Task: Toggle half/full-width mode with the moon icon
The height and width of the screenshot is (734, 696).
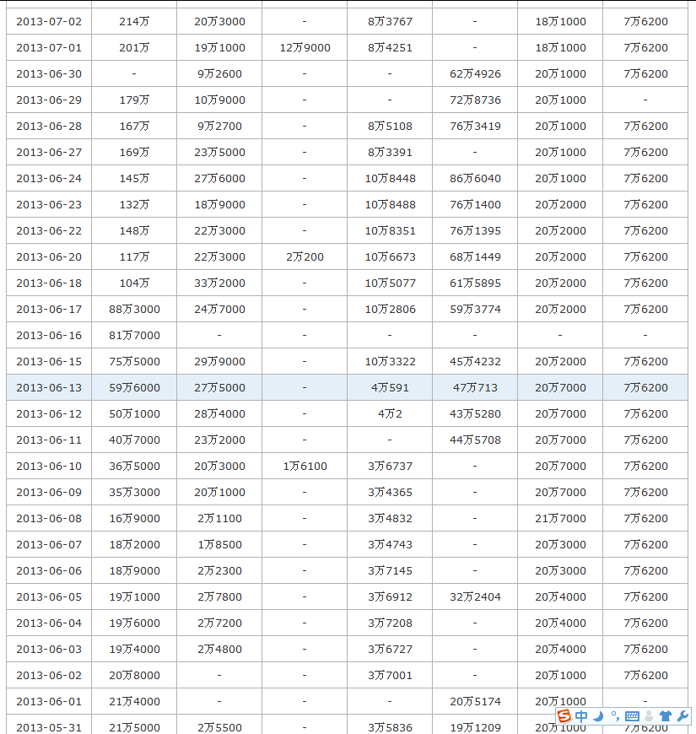Action: tap(598, 715)
